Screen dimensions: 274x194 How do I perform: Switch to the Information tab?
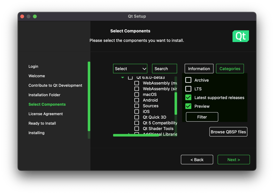(x=199, y=69)
